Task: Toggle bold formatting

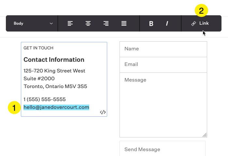Action: (x=151, y=23)
